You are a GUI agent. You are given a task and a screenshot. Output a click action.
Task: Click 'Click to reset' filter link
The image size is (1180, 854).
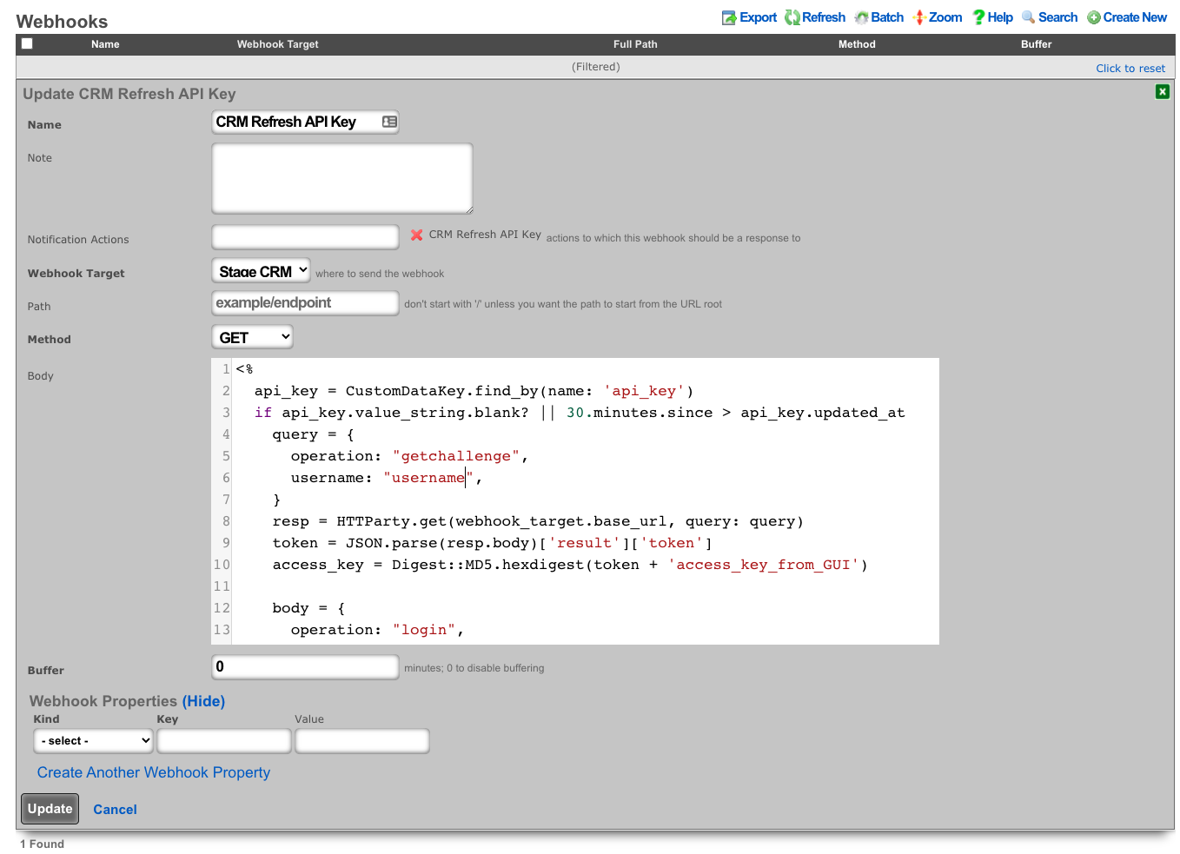[x=1130, y=69]
